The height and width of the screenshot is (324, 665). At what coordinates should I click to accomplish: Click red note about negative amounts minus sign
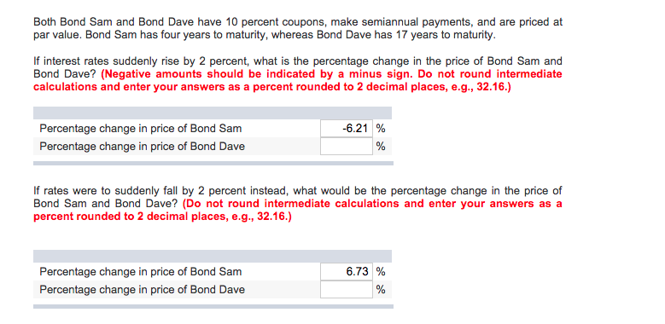coord(298,80)
